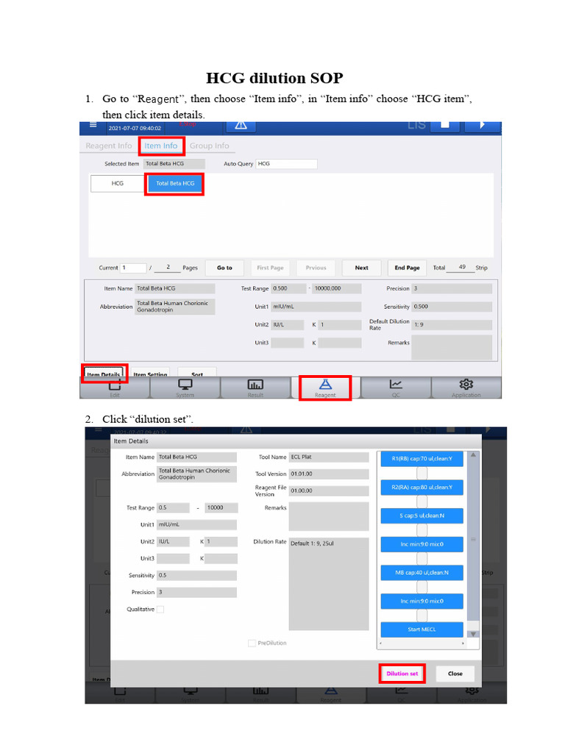Click the Sensitivity field showing 0.500

pyautogui.click(x=452, y=307)
